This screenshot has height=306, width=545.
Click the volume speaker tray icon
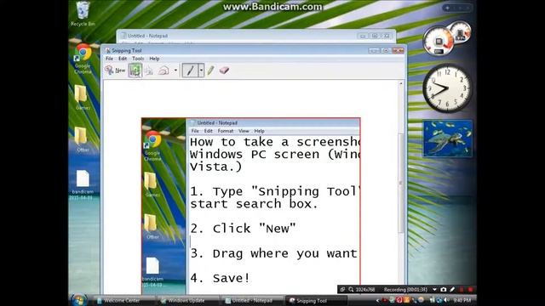(446, 300)
